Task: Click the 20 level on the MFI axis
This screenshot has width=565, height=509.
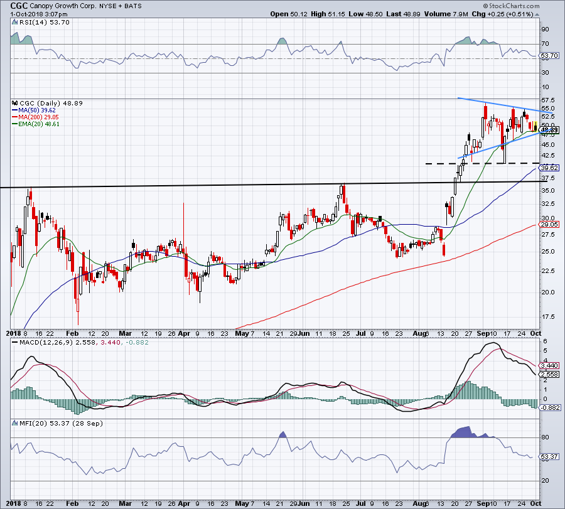Action: point(546,481)
